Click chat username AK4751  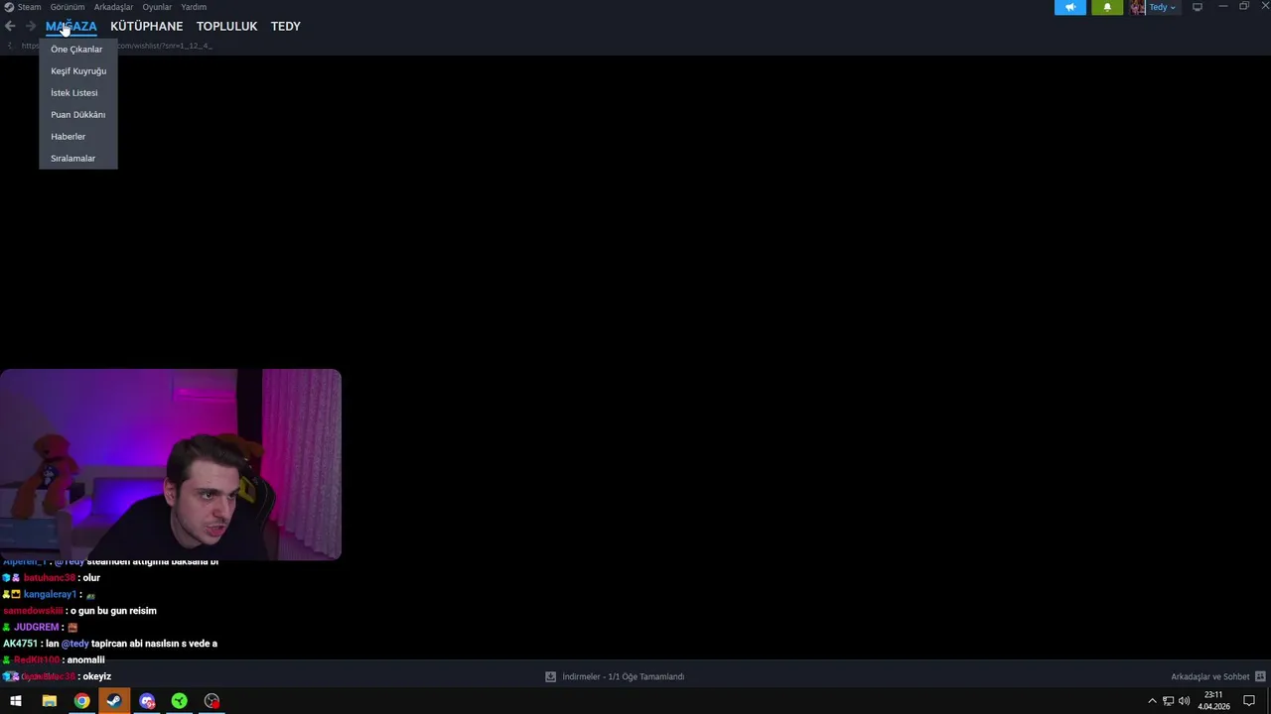(20, 644)
